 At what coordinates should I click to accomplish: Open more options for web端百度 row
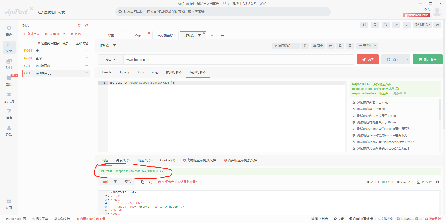tap(87, 66)
